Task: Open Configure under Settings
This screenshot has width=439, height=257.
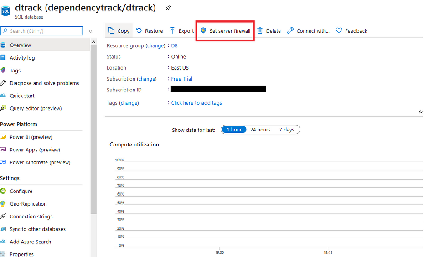Action: (x=21, y=191)
